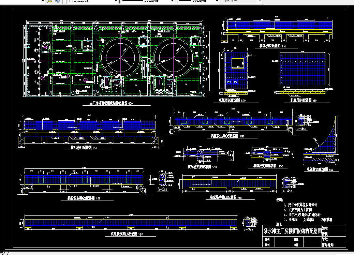Open the ByLayer color control dropdown
This screenshot has width=354, height=255.
tap(93, 1)
